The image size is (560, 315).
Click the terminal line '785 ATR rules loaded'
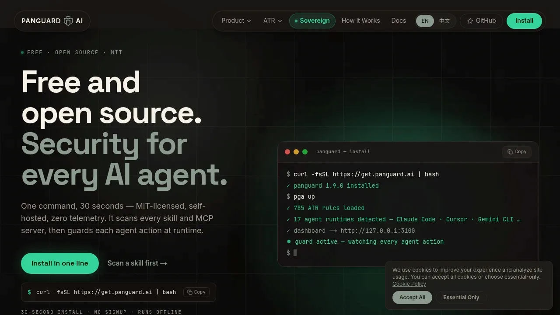tap(325, 208)
